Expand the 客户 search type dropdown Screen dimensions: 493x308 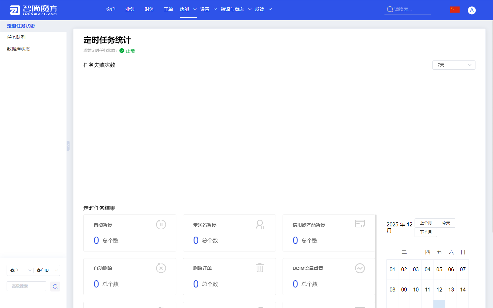pos(20,270)
